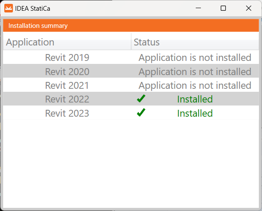Click the green checkmark for Revit 2022
The height and width of the screenshot is (211, 262).
click(141, 99)
